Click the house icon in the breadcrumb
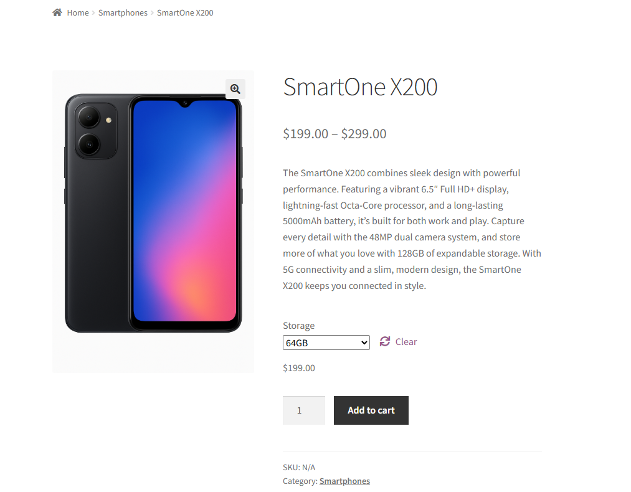The height and width of the screenshot is (492, 631). click(x=57, y=12)
